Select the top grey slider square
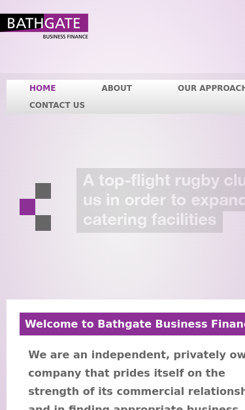The image size is (245, 410). coord(43,191)
